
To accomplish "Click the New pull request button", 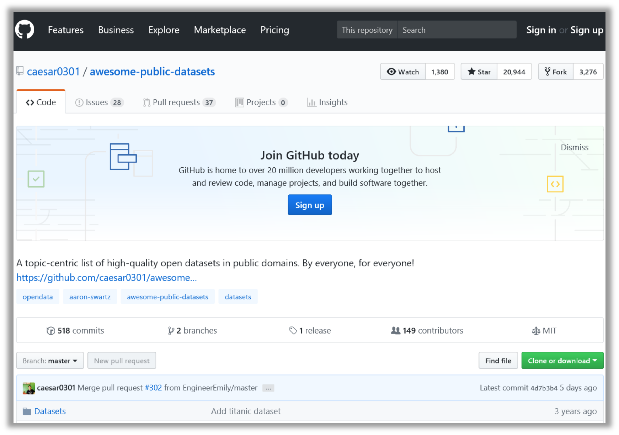I will click(x=122, y=361).
